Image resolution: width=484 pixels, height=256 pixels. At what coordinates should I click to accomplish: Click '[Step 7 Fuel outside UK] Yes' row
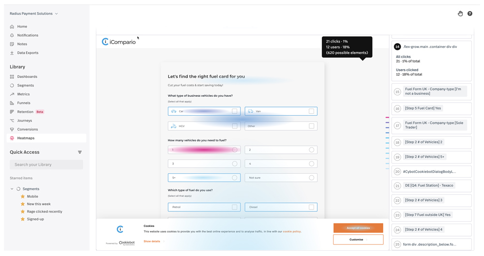coord(432,215)
